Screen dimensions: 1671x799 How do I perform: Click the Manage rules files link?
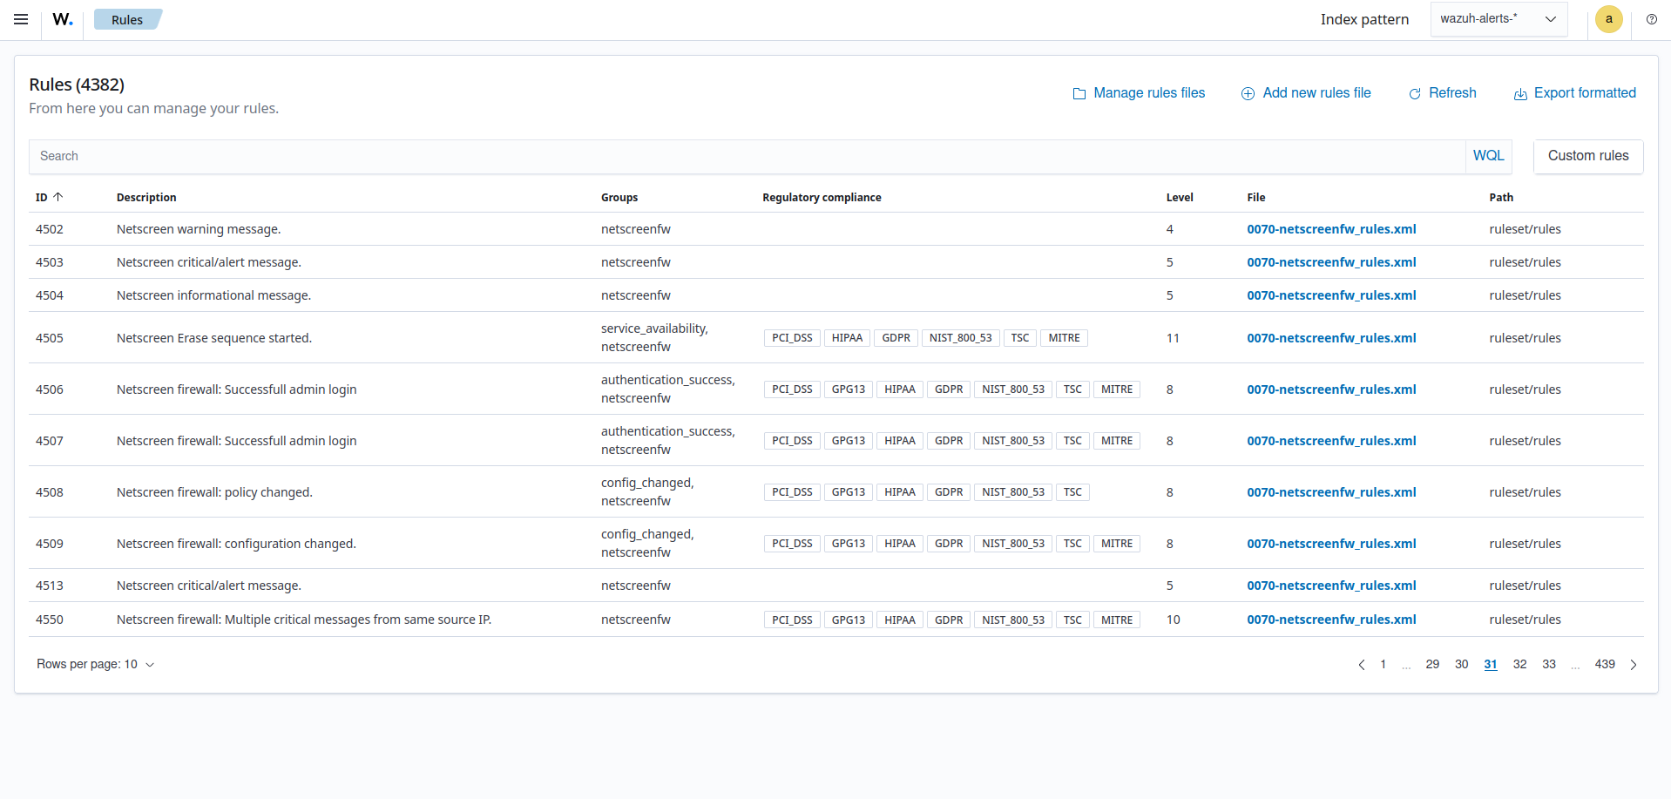tap(1149, 93)
